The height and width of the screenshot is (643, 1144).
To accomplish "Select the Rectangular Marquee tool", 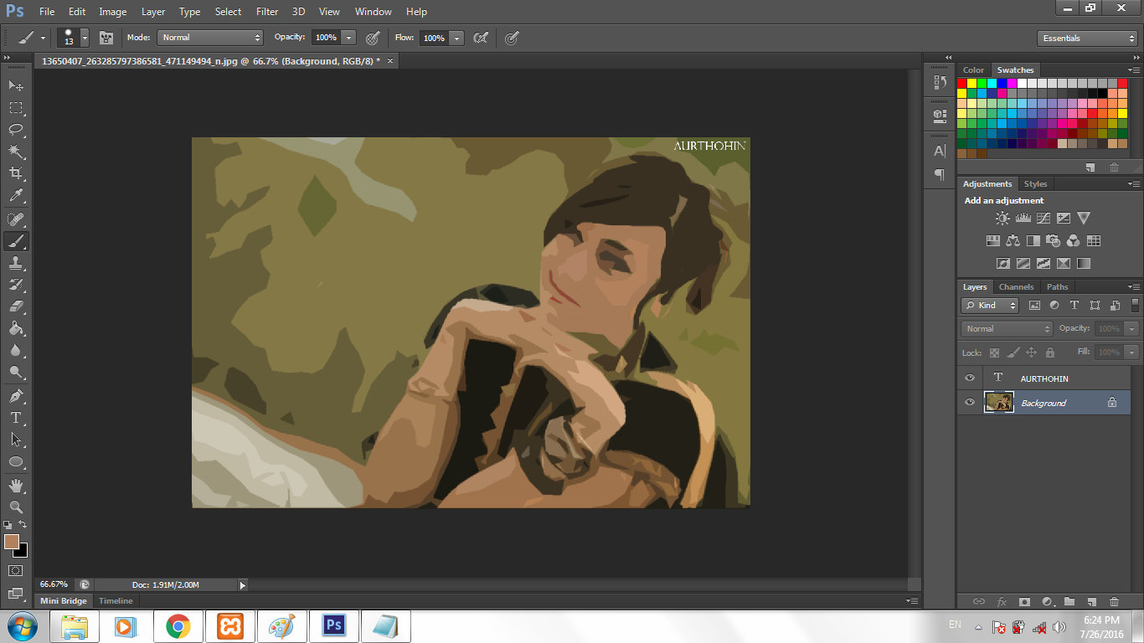I will coord(16,107).
